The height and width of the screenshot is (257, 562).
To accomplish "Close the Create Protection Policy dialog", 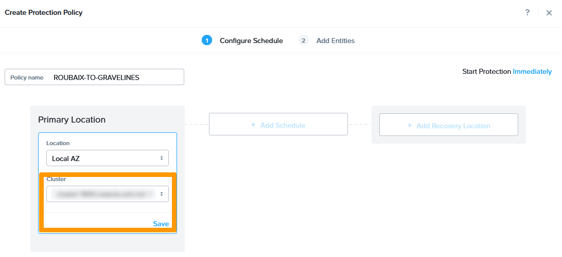I will coord(549,13).
